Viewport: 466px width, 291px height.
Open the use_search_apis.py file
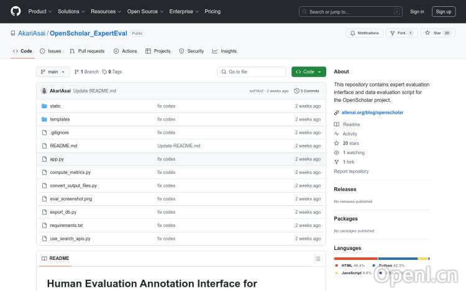[x=70, y=239]
